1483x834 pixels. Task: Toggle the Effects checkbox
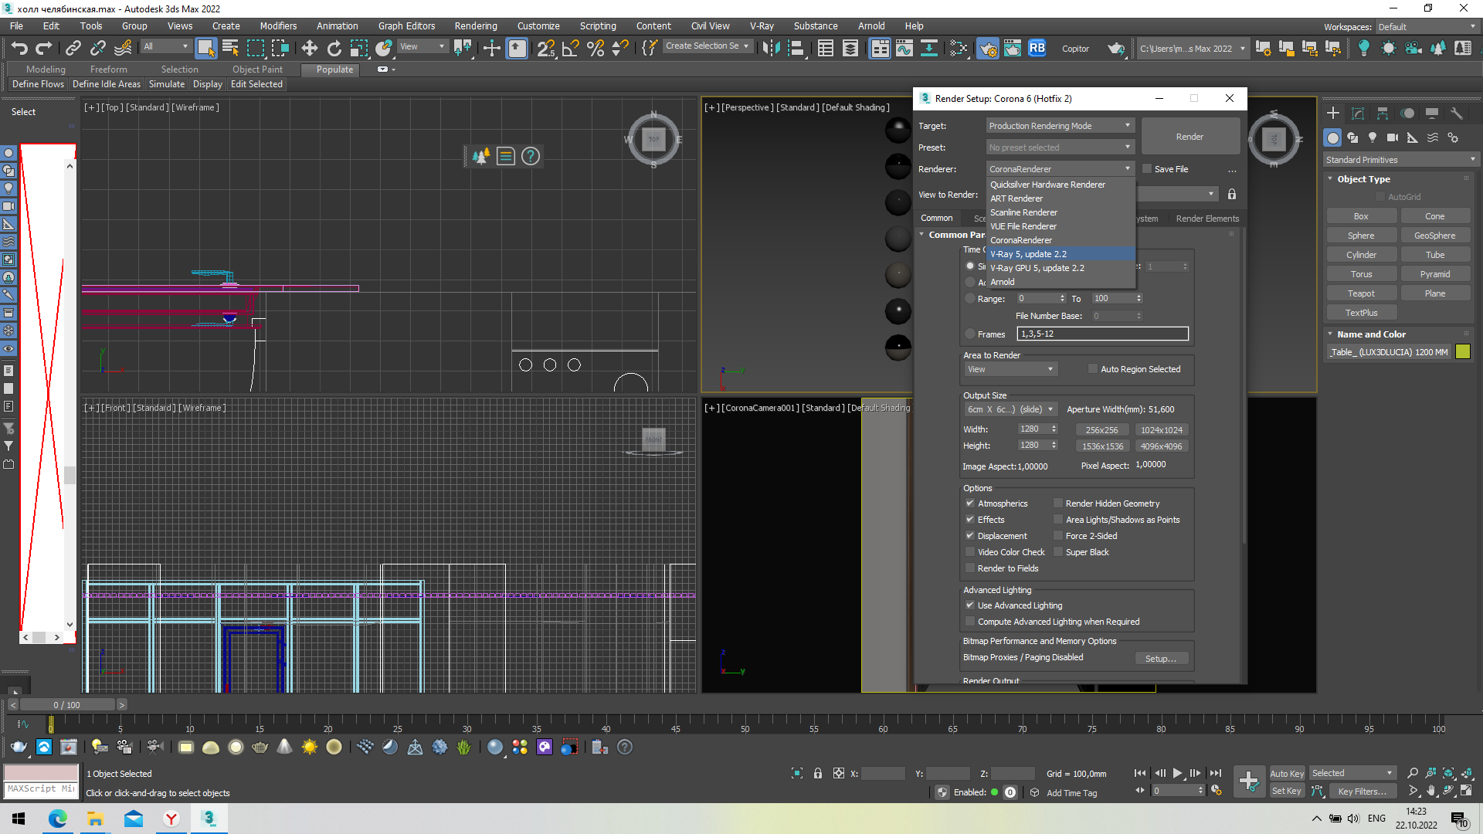(x=970, y=520)
